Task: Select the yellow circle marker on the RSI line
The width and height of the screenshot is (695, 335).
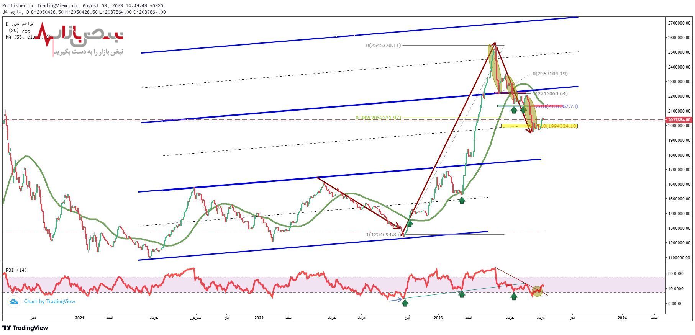Action: click(538, 291)
